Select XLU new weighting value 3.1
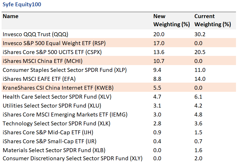 coord(157,106)
